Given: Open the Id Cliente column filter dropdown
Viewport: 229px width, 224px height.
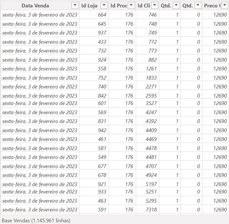Looking at the screenshot, I should [155, 6].
